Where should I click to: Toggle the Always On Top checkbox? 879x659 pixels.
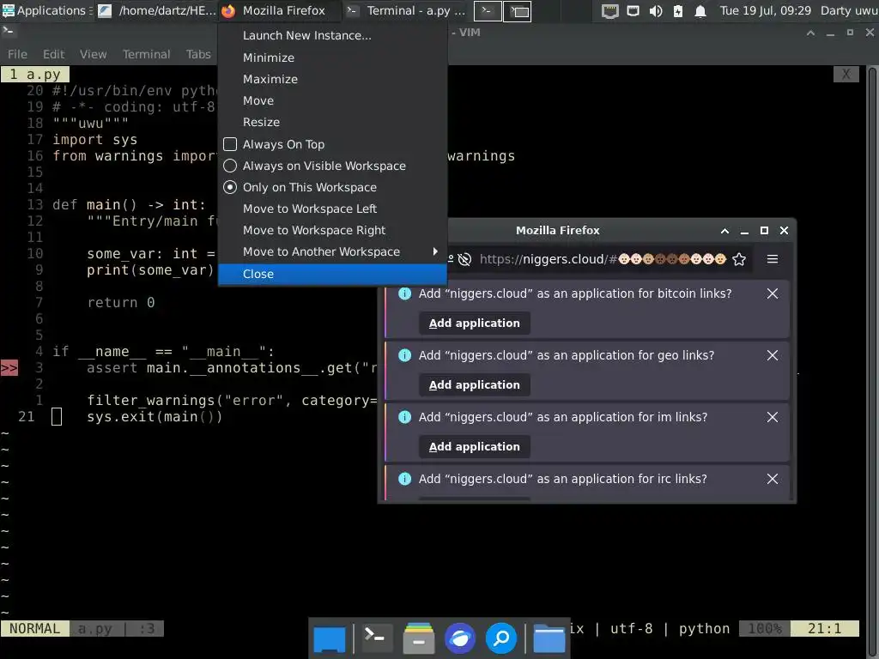(x=230, y=144)
